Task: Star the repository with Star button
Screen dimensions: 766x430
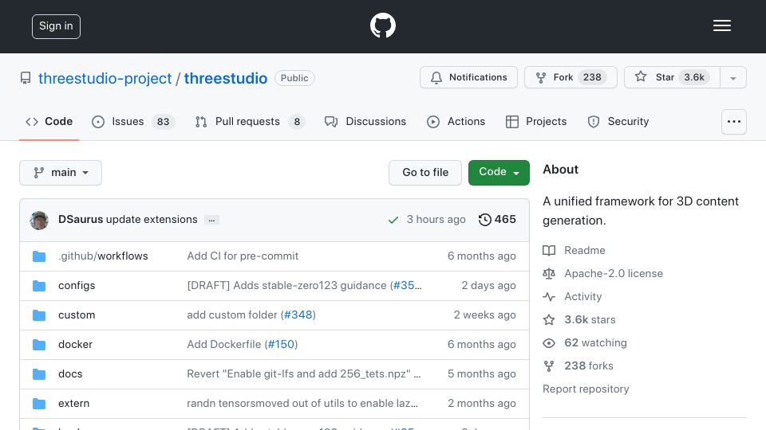Action: point(672,77)
